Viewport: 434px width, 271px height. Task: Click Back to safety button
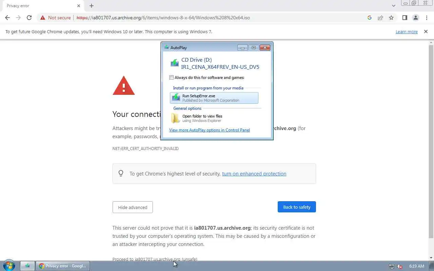click(297, 207)
